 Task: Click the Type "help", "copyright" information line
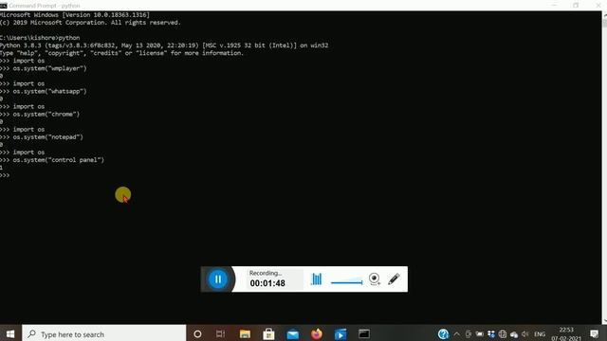pos(122,53)
